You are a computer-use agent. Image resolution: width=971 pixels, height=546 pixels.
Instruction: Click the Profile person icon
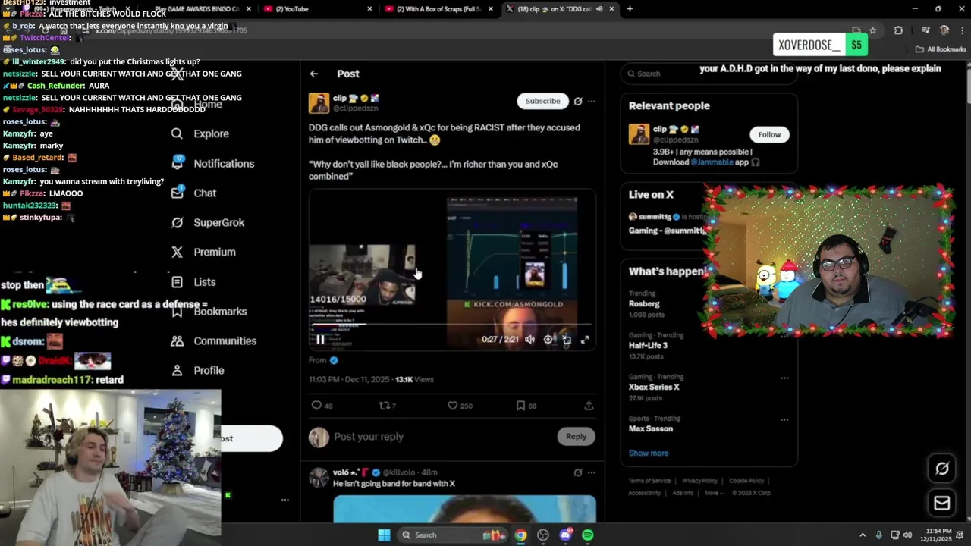[177, 370]
